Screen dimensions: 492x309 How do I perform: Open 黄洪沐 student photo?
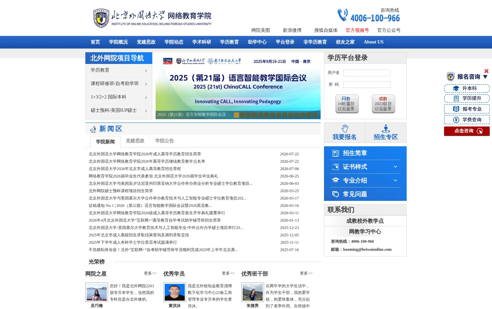pyautogui.click(x=175, y=292)
